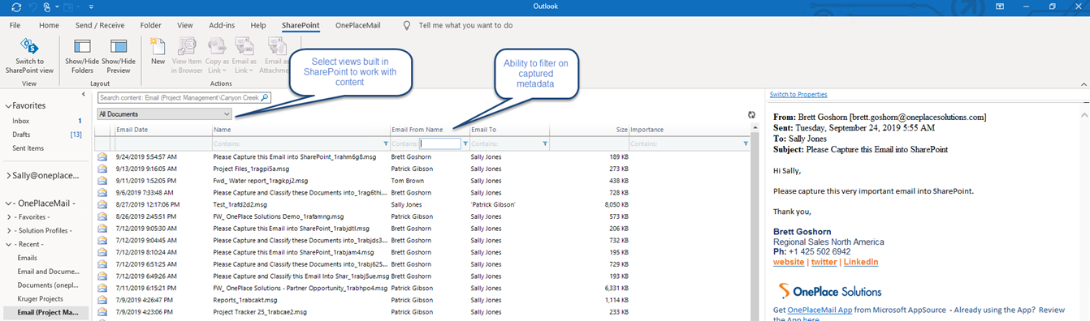Open the All Documents view dropdown
The image size is (1090, 321).
164,114
